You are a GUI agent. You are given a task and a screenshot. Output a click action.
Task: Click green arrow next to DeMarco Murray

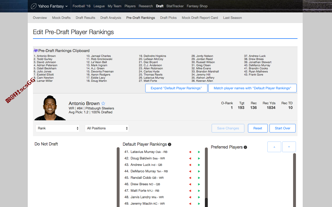(x=199, y=171)
